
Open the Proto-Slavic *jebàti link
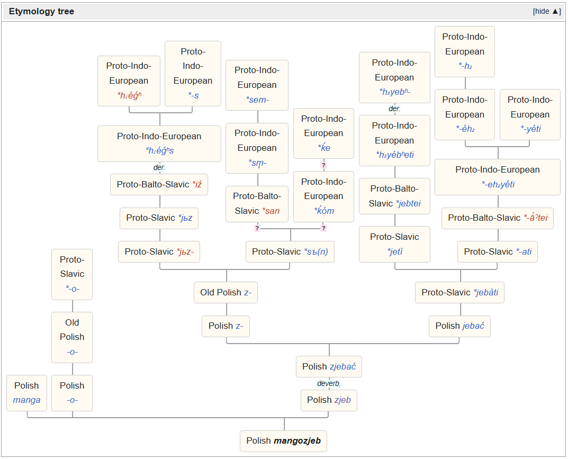tap(486, 292)
